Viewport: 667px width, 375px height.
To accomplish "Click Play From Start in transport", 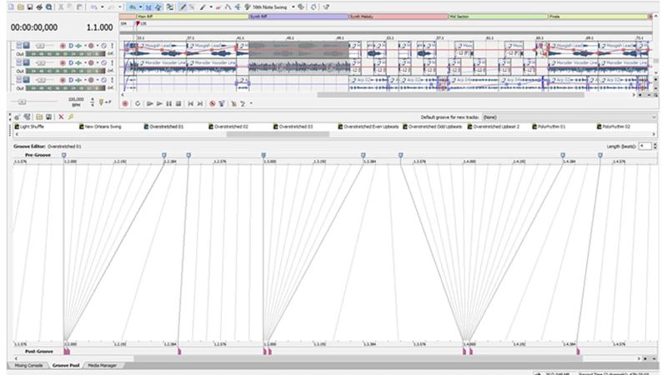I will [150, 103].
